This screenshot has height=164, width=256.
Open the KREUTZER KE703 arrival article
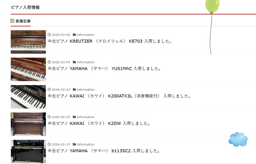(x=110, y=41)
